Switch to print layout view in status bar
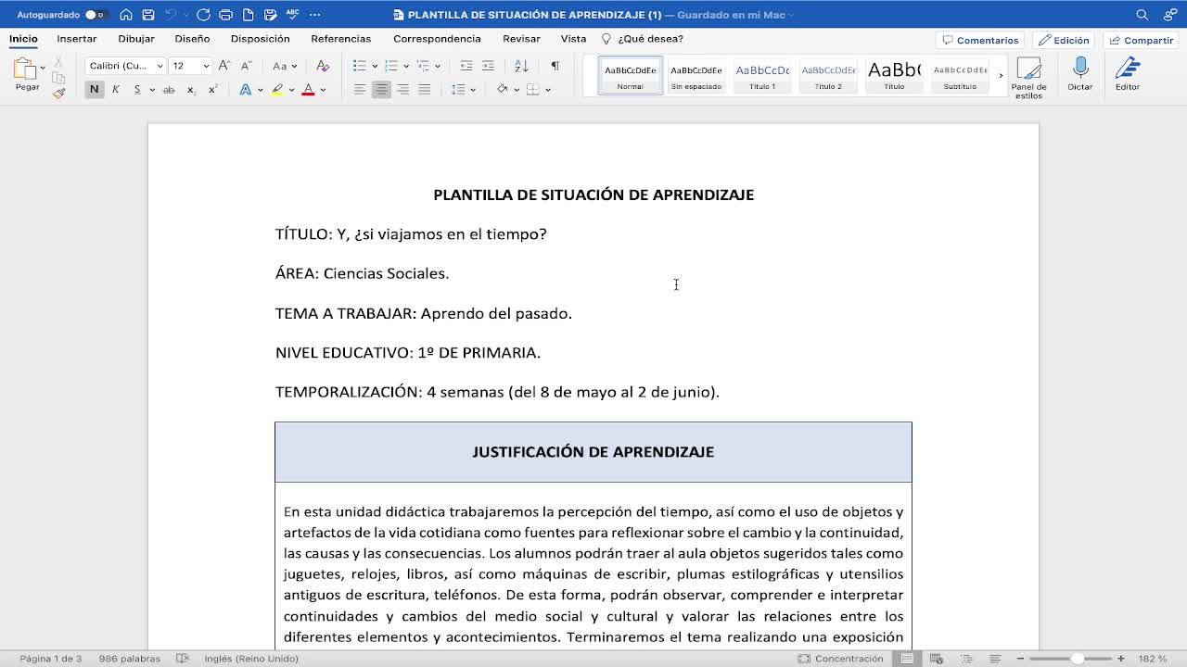 click(907, 659)
